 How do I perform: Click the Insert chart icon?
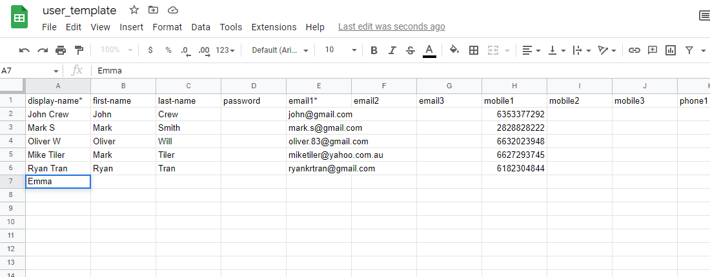click(671, 50)
